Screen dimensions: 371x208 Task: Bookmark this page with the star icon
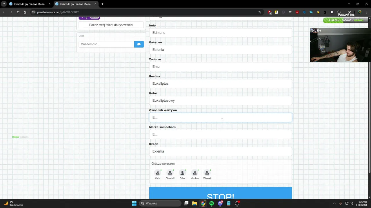tap(260, 12)
